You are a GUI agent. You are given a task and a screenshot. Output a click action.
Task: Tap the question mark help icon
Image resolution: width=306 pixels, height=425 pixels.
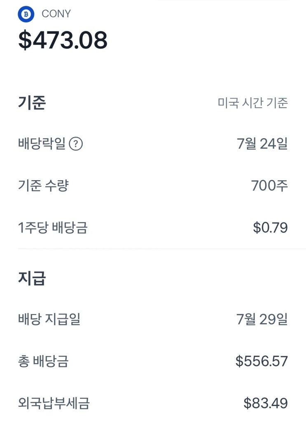pos(76,144)
